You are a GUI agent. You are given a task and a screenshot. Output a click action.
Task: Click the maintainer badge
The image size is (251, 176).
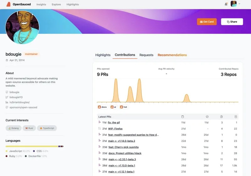(31, 54)
